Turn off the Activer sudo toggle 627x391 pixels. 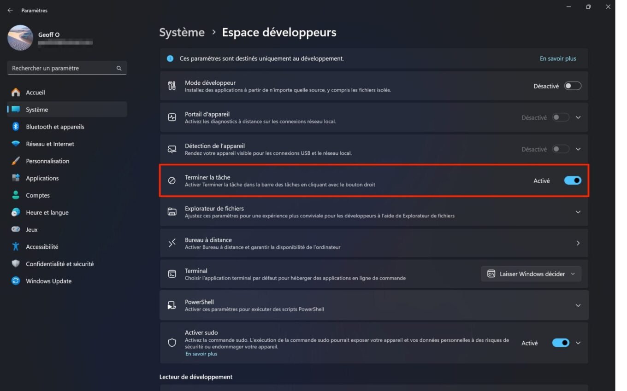[x=561, y=343]
